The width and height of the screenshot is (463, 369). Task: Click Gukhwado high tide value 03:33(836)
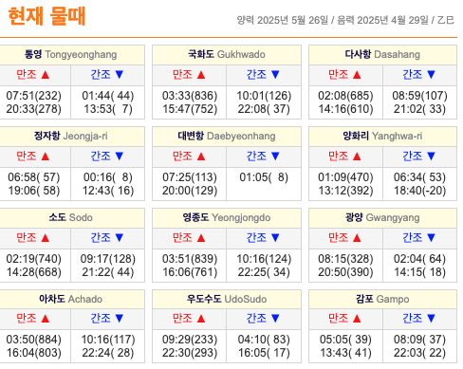190,96
